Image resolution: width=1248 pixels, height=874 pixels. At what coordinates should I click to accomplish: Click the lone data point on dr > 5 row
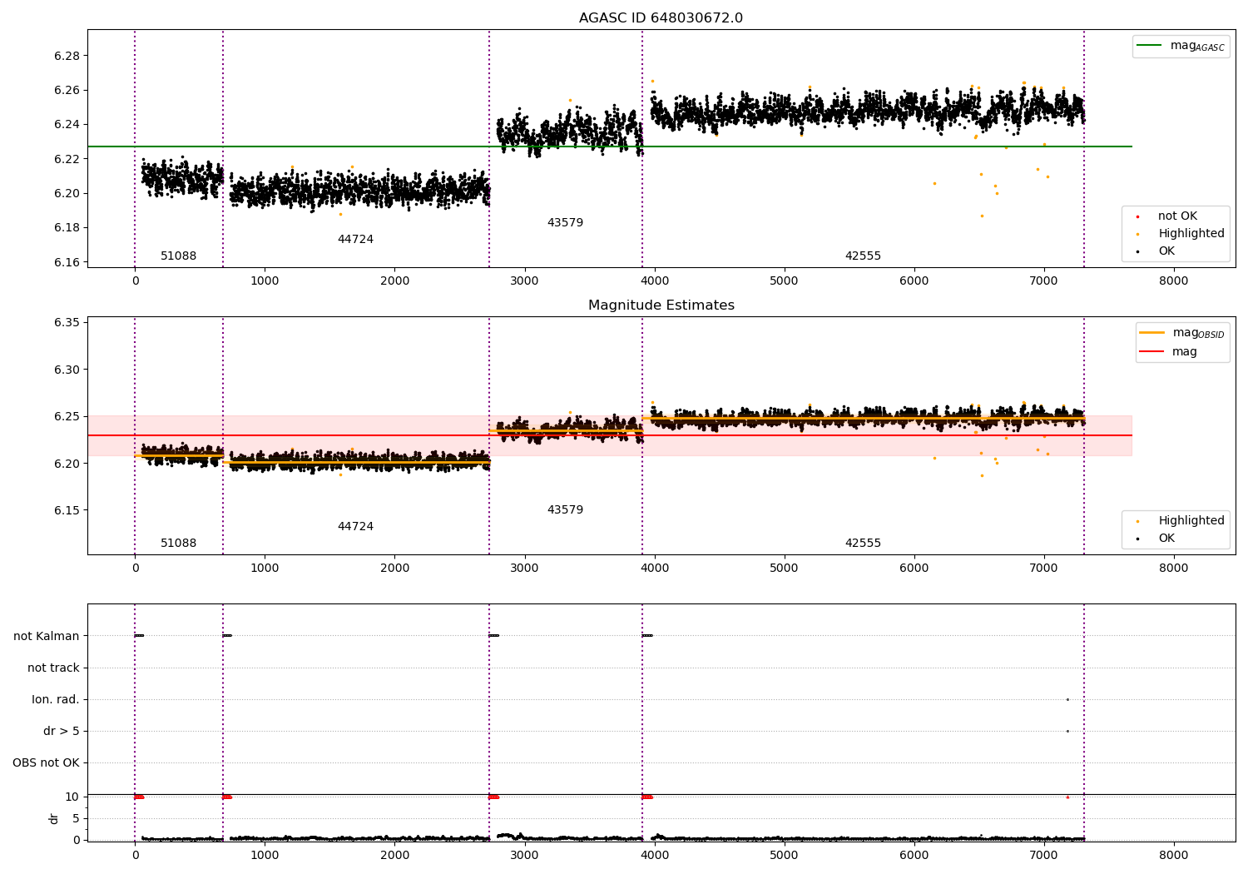click(1067, 731)
